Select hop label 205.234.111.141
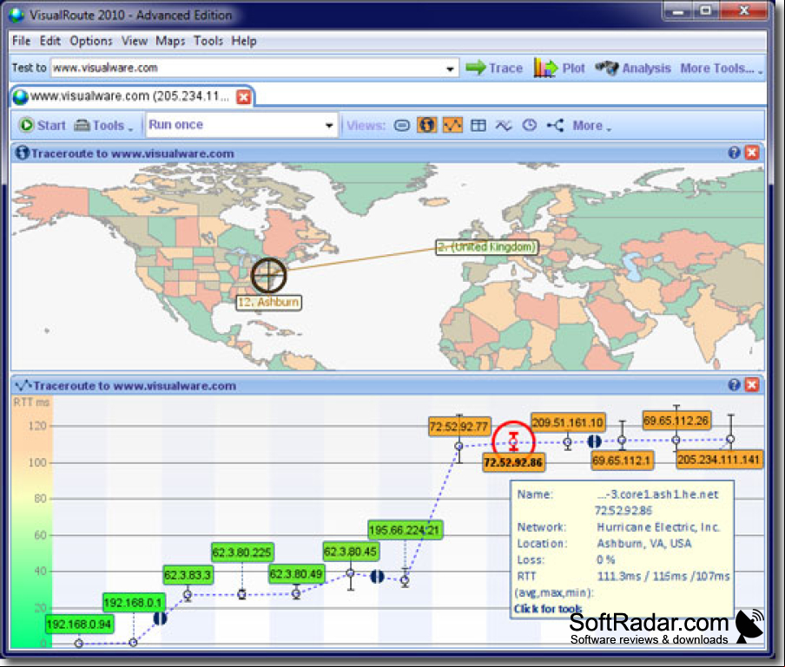 [719, 460]
